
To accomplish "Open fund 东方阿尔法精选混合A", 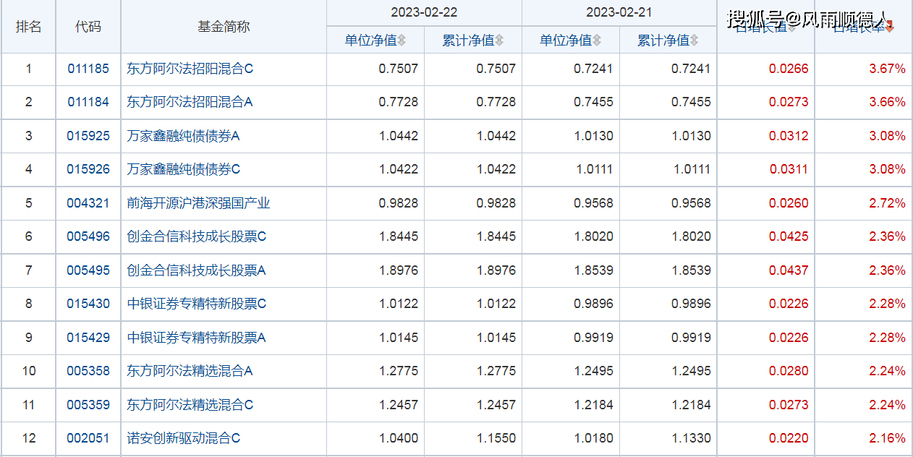I will pyautogui.click(x=190, y=371).
